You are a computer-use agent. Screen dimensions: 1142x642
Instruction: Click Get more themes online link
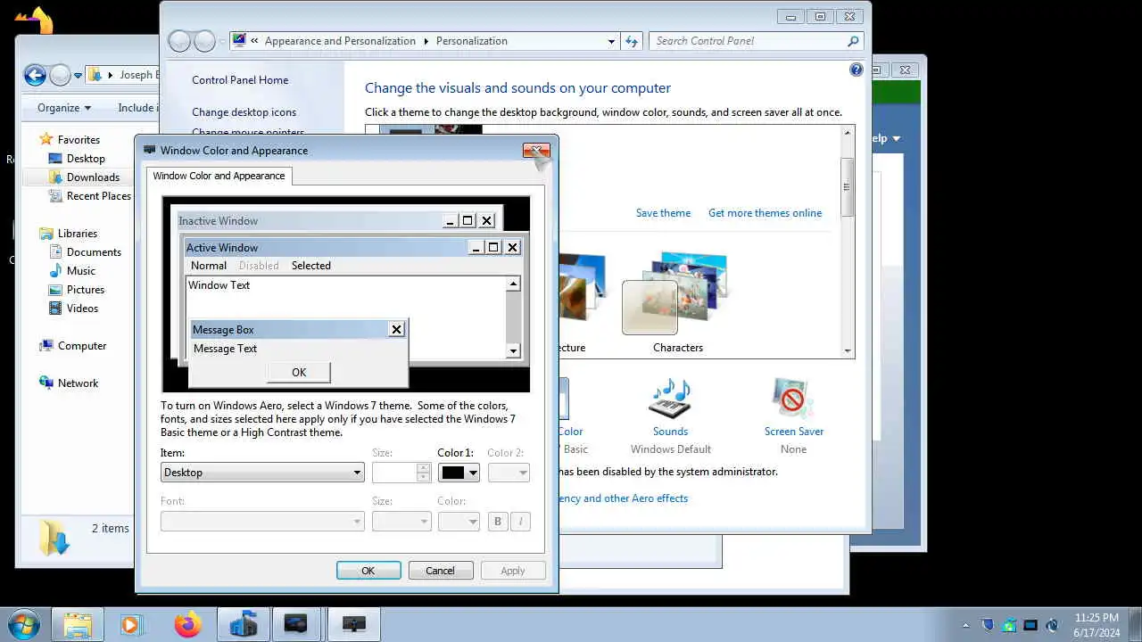(x=765, y=213)
